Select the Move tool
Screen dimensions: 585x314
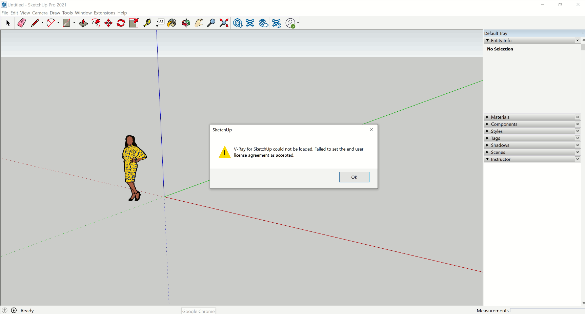[x=108, y=23]
